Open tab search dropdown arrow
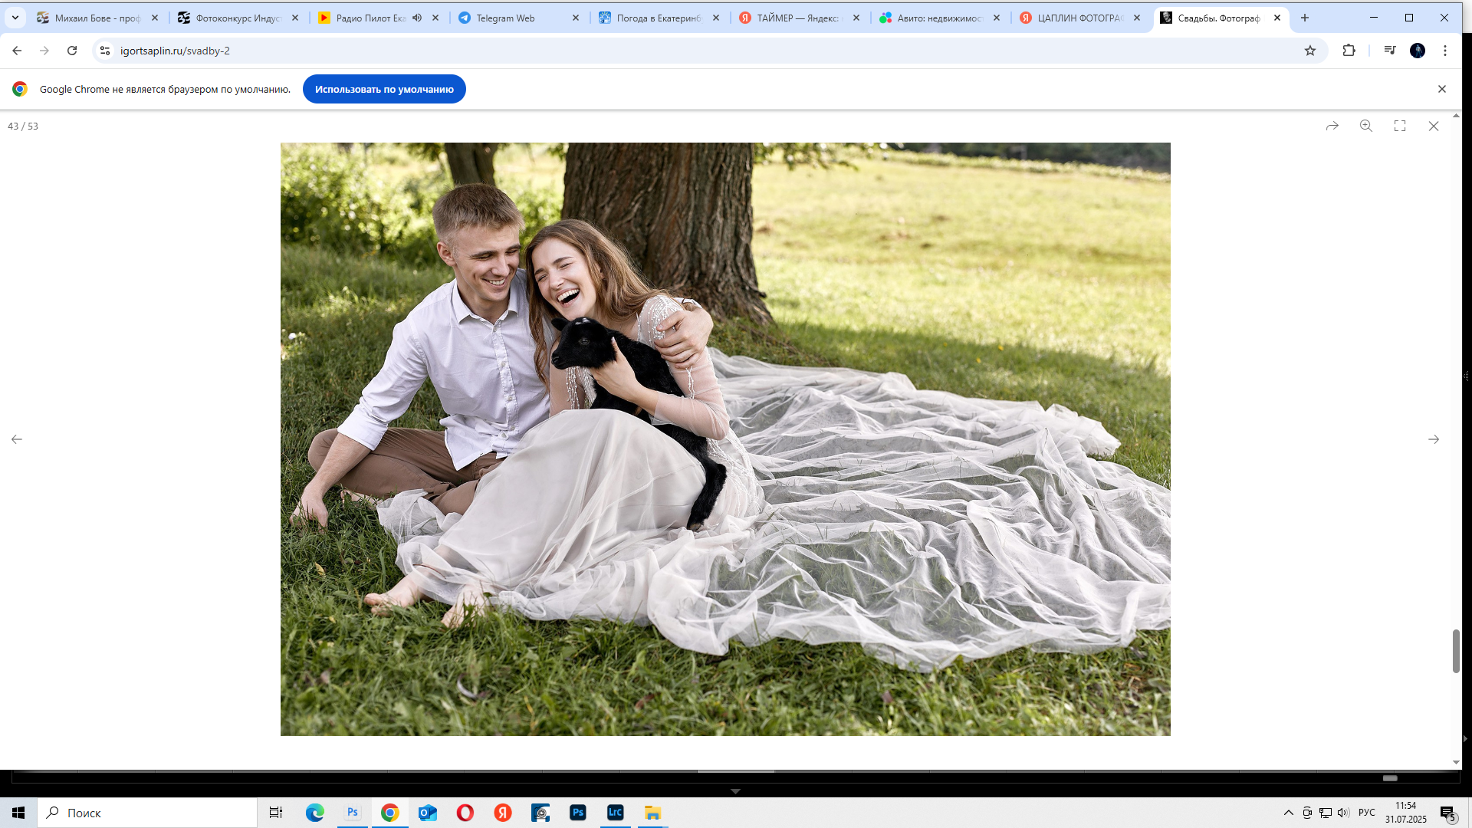The width and height of the screenshot is (1472, 828). 15,18
